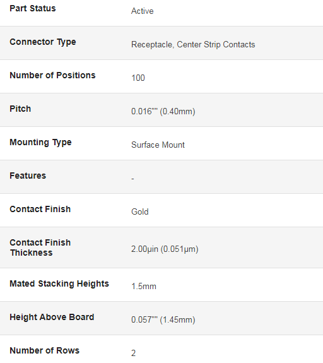Select Receptacle, Center Strip Contacts value
The height and width of the screenshot is (363, 323).
193,44
